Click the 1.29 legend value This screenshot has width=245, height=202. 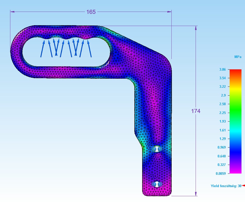223,139
